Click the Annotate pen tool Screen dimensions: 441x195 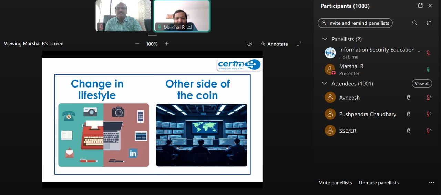tap(274, 44)
